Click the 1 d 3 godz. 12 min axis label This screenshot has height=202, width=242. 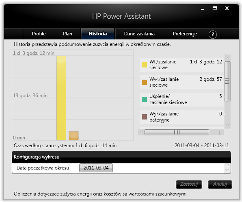(34, 53)
